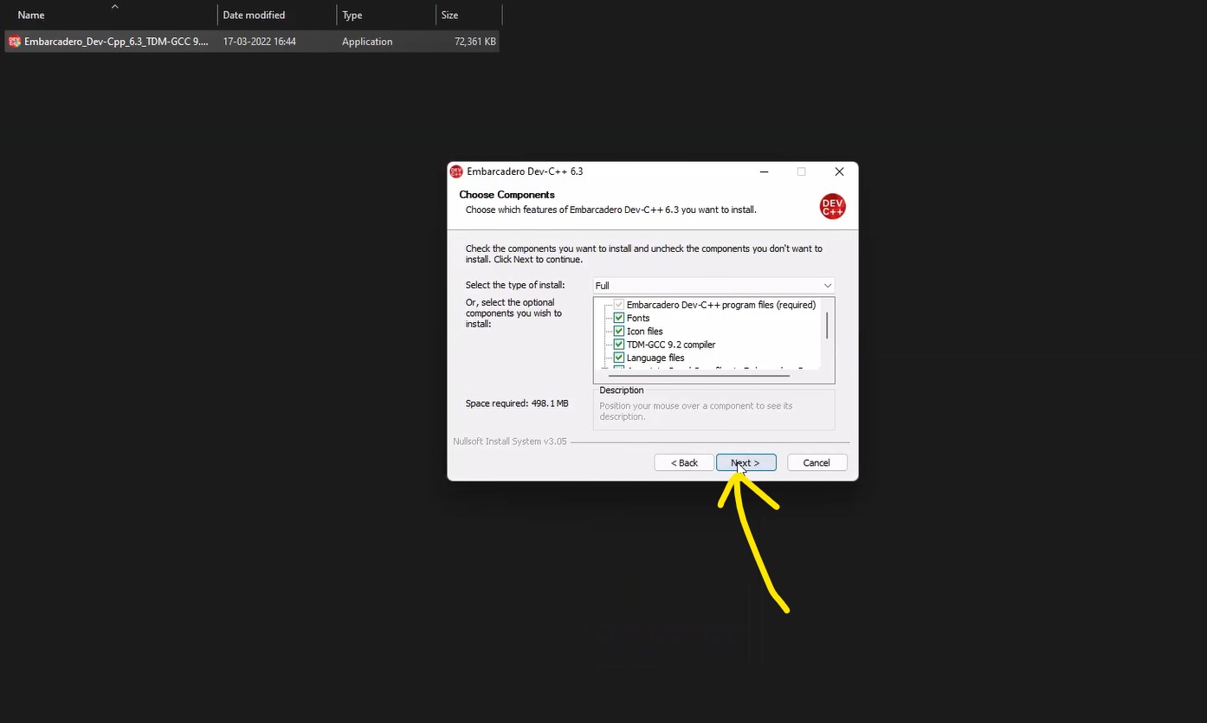Image resolution: width=1207 pixels, height=723 pixels.
Task: Sort by the Name column in Explorer
Action: coord(111,15)
